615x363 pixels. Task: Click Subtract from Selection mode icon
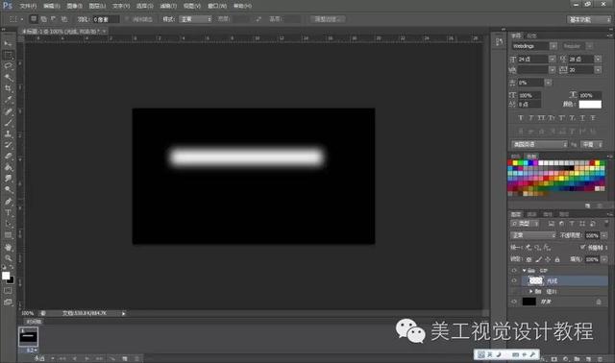point(54,19)
